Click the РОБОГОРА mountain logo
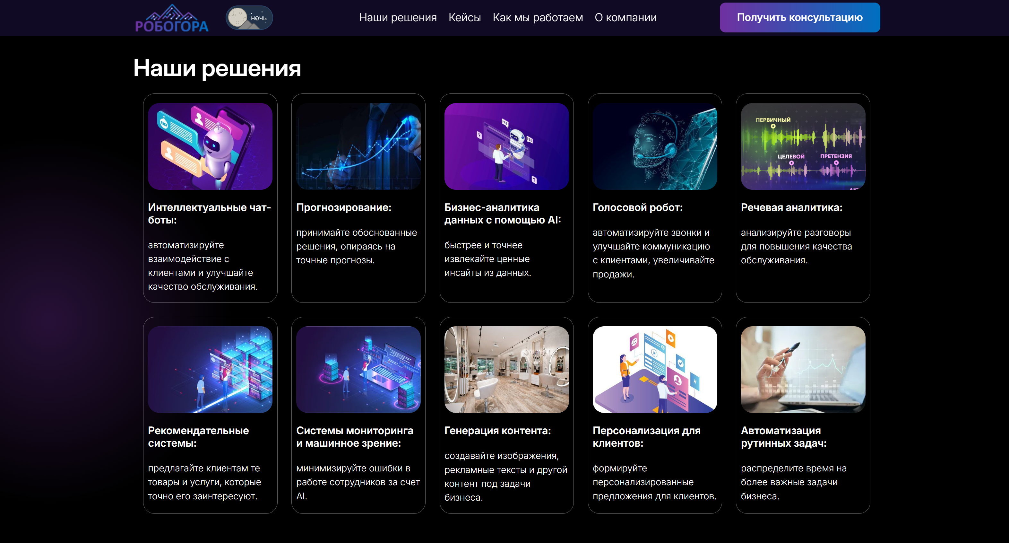This screenshot has width=1009, height=543. click(172, 18)
